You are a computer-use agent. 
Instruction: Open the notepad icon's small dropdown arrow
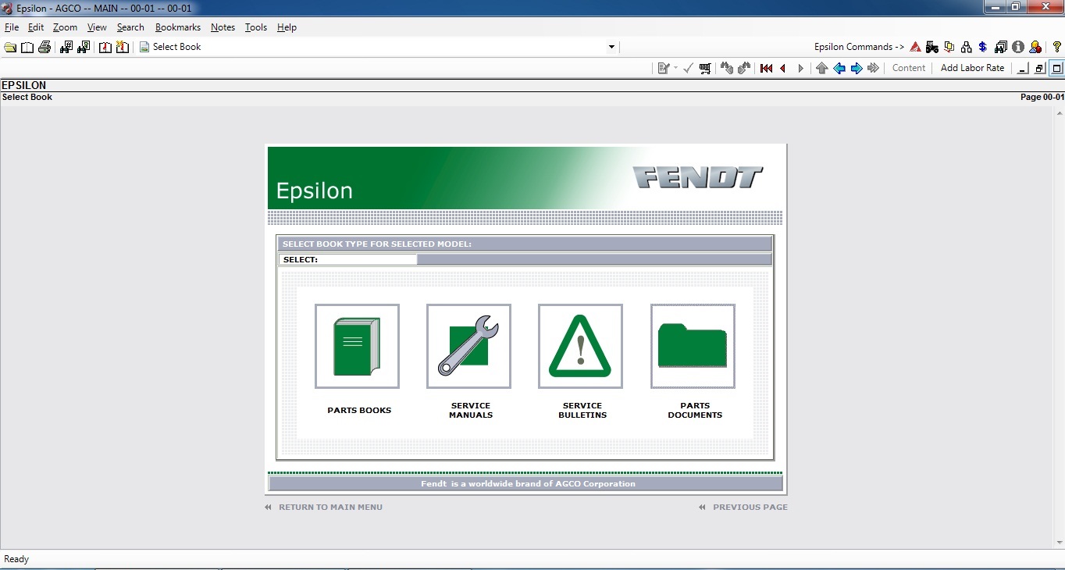click(675, 68)
